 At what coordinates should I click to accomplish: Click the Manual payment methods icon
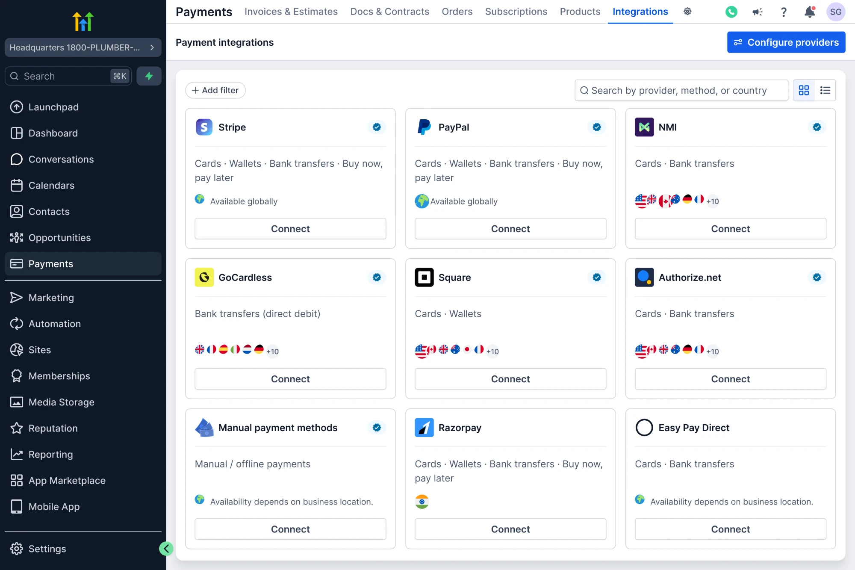point(204,427)
